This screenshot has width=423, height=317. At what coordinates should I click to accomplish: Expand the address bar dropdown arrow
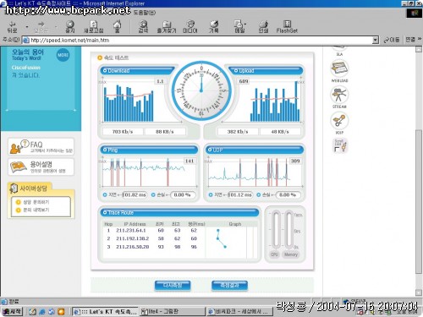click(375, 41)
